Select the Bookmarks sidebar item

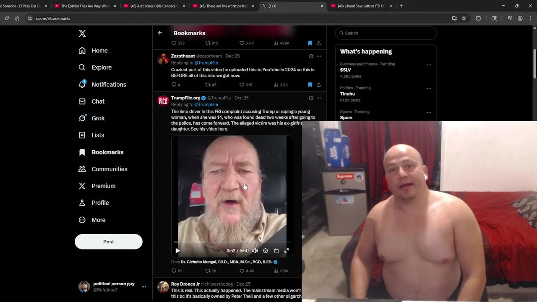tap(101, 152)
